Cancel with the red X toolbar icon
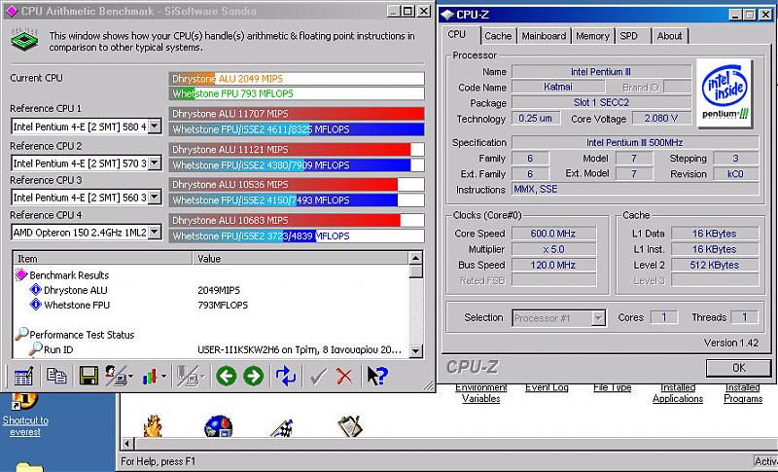 coord(344,377)
